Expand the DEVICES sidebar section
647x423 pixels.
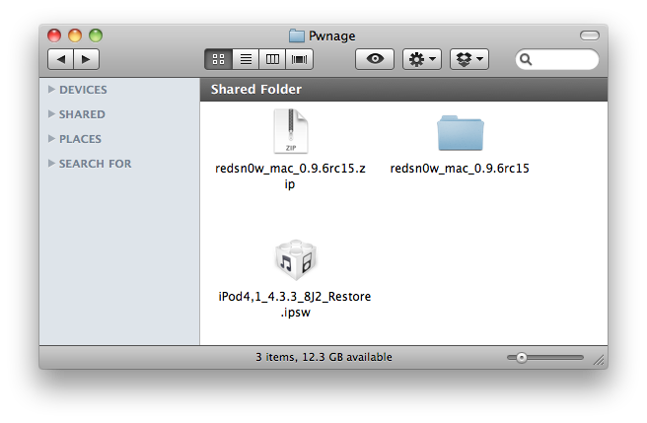(x=52, y=90)
